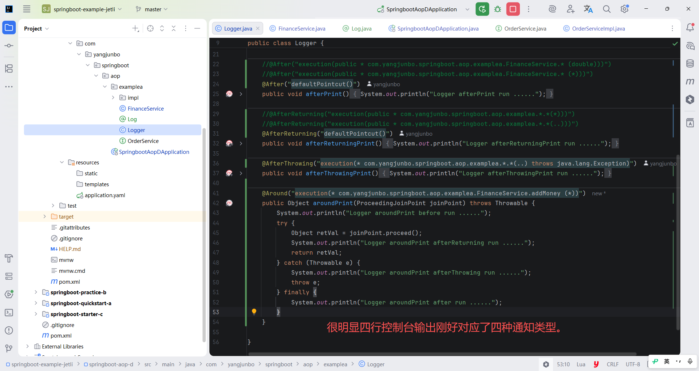Unfold the afterThrowingPrint method body

tap(241, 173)
